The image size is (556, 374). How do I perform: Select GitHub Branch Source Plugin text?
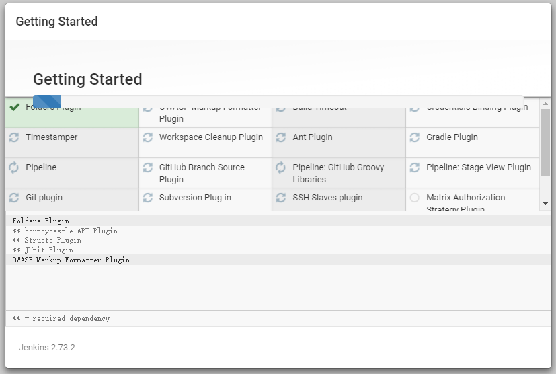tap(202, 173)
